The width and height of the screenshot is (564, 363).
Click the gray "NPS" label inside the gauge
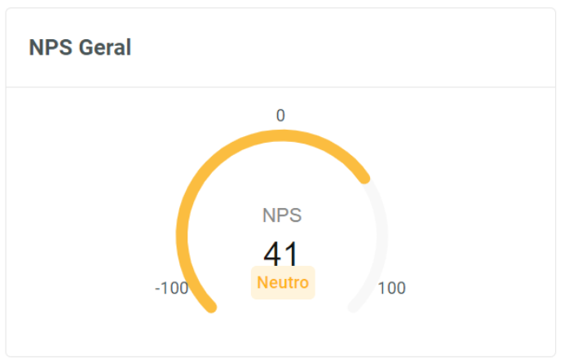coord(282,215)
